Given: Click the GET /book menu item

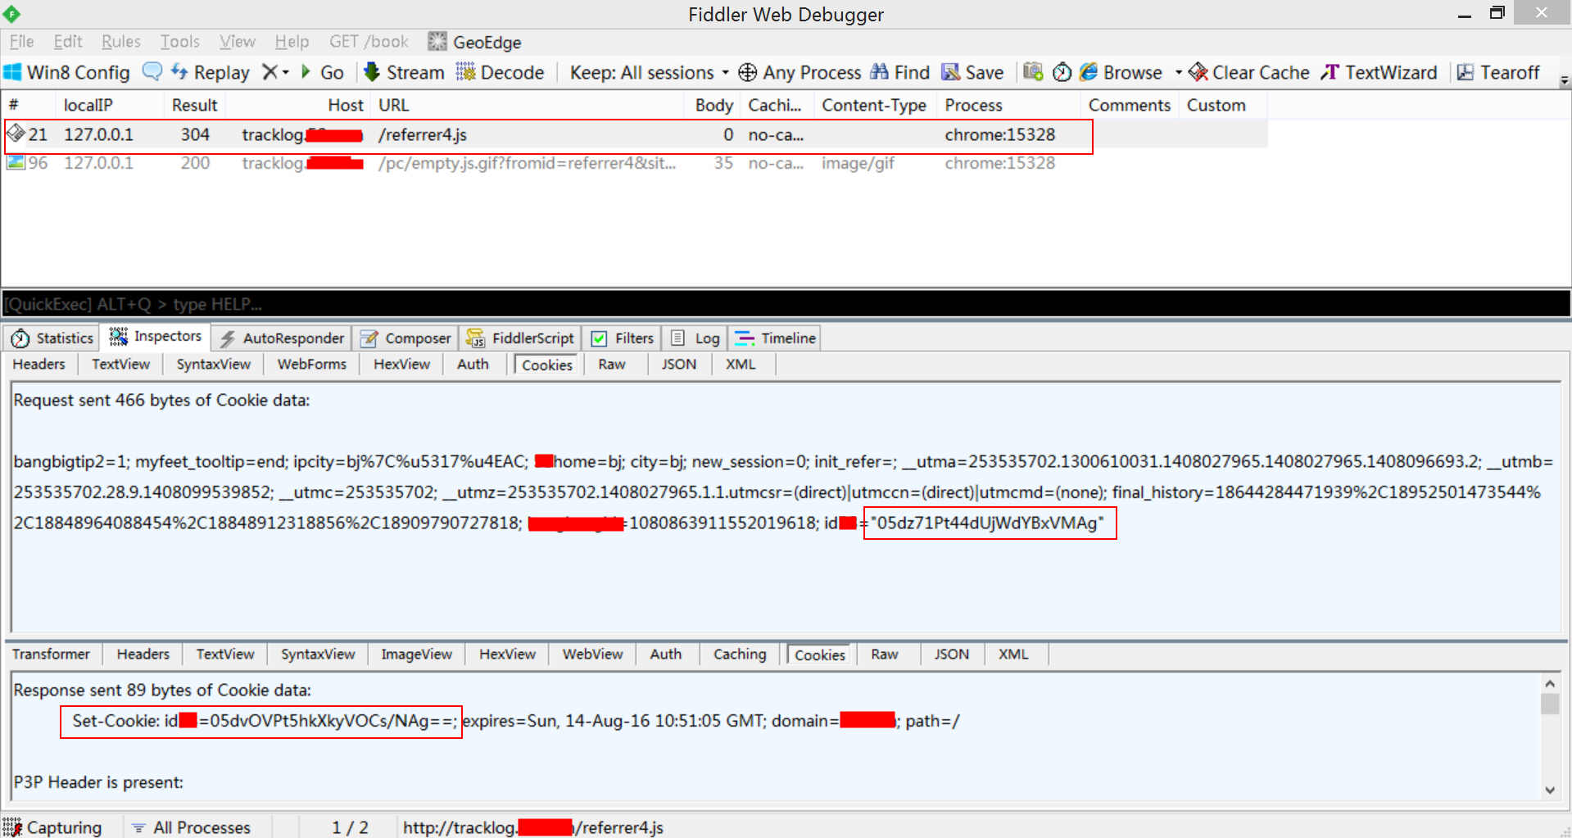Looking at the screenshot, I should [369, 42].
